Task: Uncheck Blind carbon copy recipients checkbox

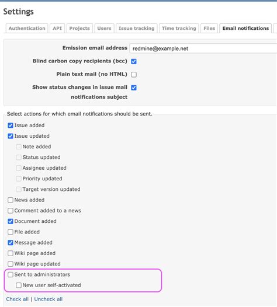Action: click(x=134, y=61)
